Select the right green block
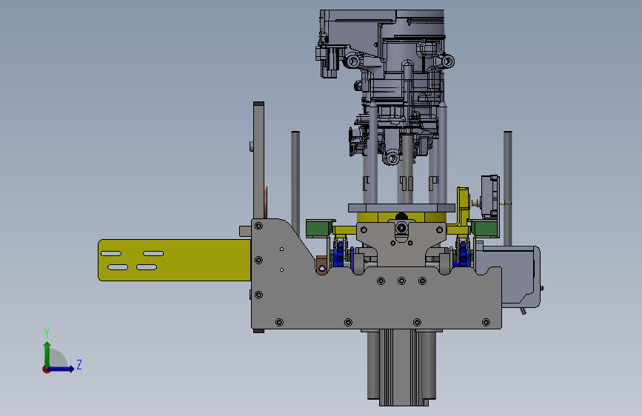The height and width of the screenshot is (416, 642). [x=485, y=229]
